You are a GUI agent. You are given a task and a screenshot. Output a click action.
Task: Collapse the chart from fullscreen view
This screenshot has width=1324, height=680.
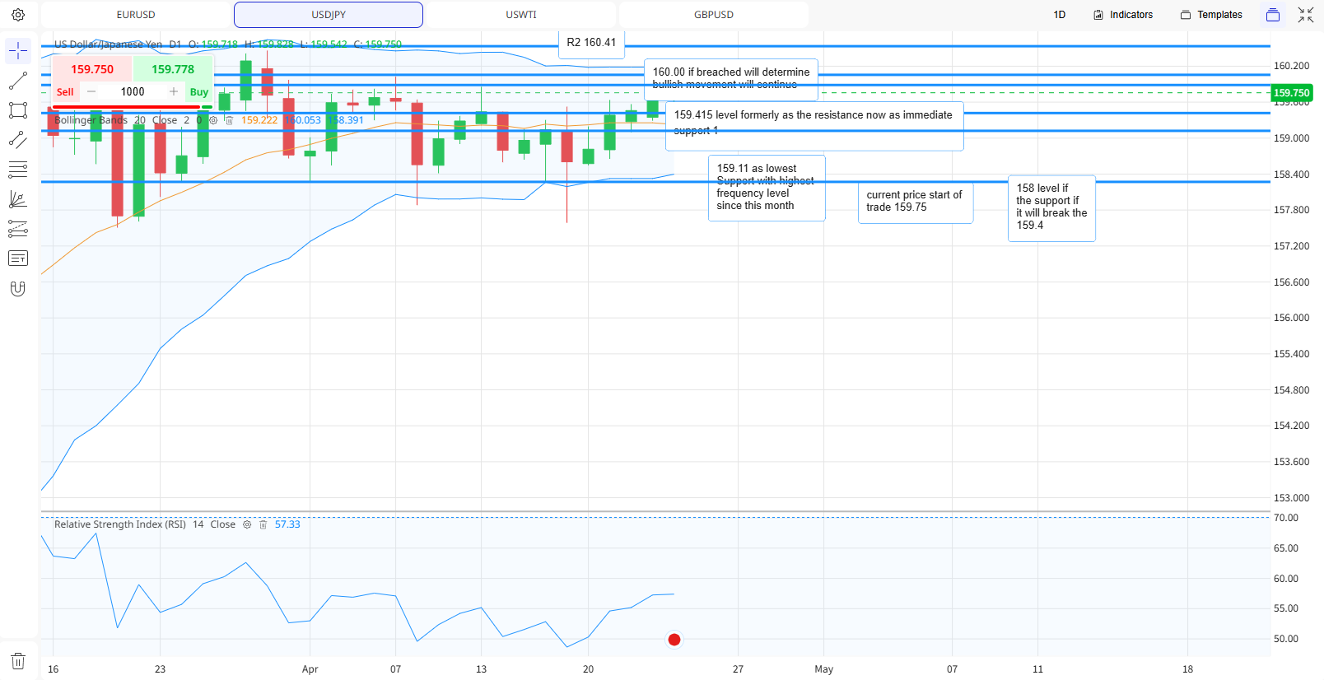click(1306, 15)
